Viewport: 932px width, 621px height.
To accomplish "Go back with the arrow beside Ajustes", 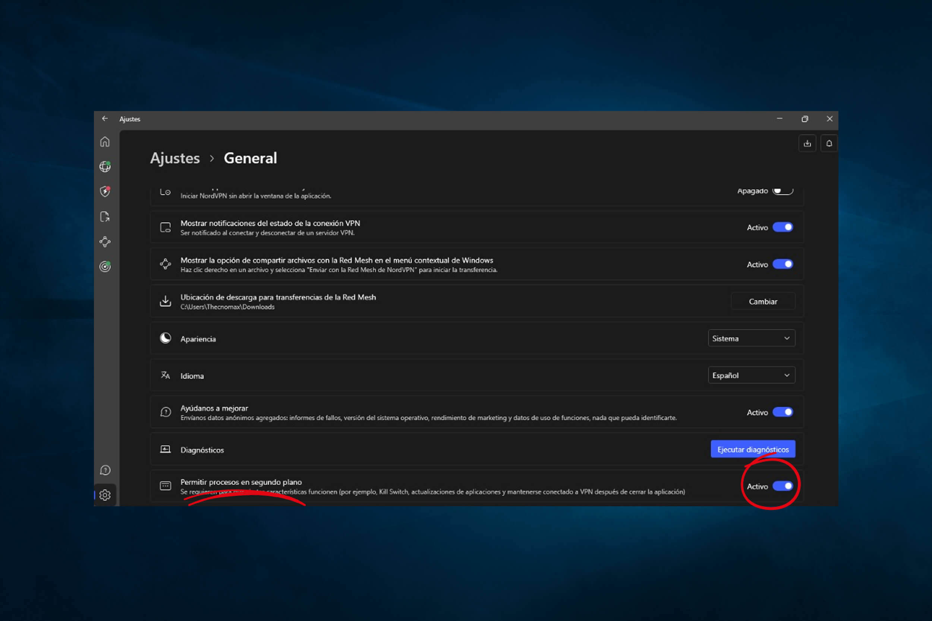I will pyautogui.click(x=105, y=119).
